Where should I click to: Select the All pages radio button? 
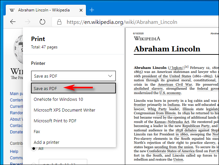point(34,148)
